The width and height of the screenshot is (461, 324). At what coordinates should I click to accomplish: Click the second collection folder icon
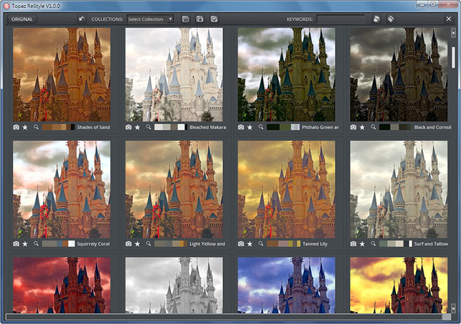(x=200, y=19)
